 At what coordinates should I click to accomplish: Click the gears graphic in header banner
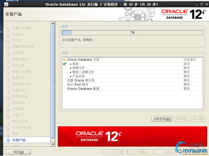pyautogui.click(x=137, y=15)
